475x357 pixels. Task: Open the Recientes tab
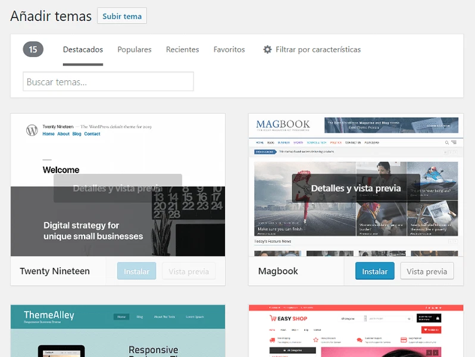182,49
